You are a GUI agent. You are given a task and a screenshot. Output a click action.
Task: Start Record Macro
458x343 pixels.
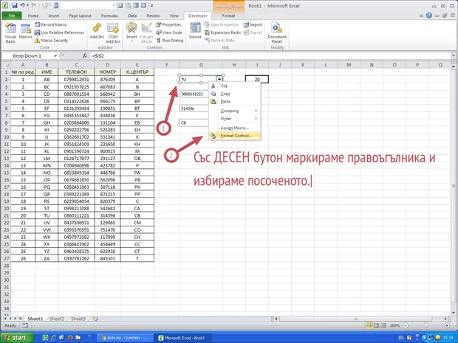point(50,25)
